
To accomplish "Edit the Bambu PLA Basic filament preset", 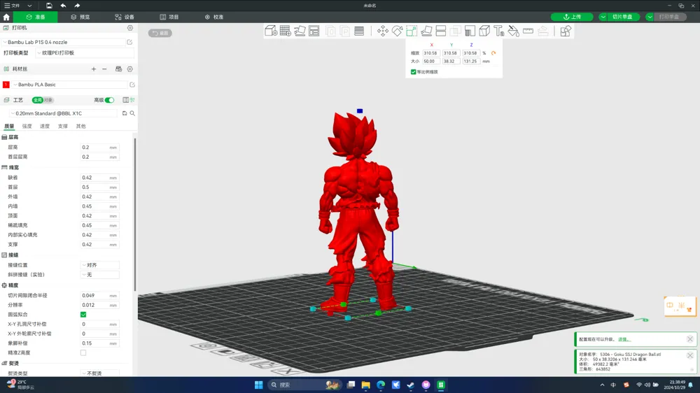I will 132,85.
